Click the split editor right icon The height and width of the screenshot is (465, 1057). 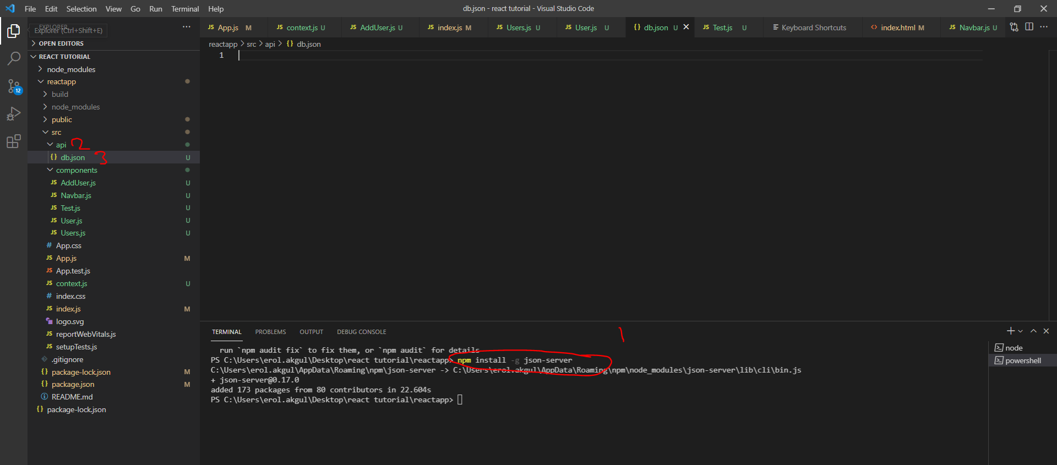coord(1029,27)
